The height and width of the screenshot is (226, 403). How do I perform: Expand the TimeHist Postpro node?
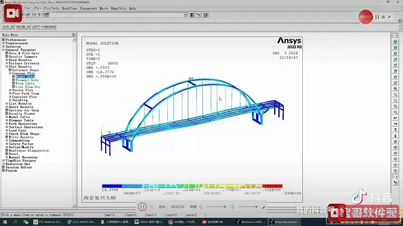(3, 160)
